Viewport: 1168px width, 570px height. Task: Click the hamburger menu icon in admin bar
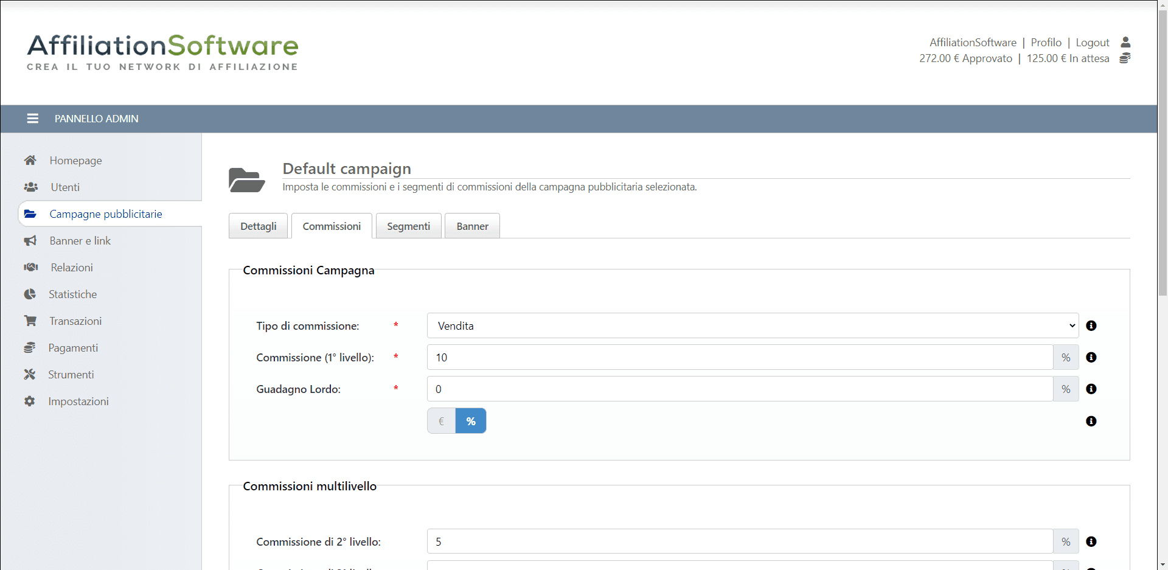pyautogui.click(x=33, y=119)
